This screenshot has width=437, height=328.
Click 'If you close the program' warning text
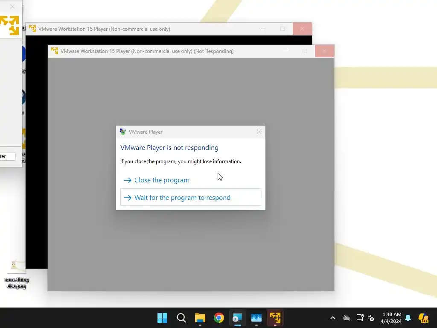pos(181,161)
